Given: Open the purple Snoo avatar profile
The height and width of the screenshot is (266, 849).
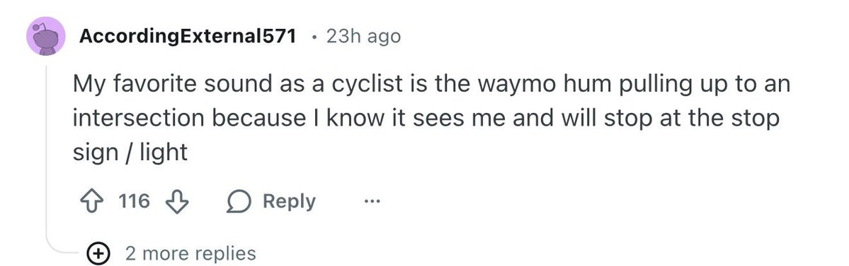Looking at the screenshot, I should (46, 35).
